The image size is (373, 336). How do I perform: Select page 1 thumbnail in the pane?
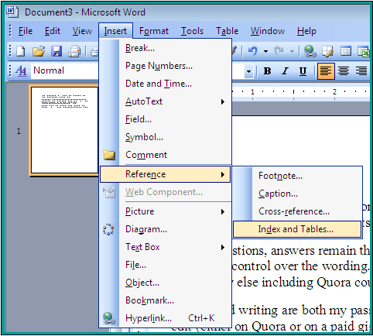point(64,130)
